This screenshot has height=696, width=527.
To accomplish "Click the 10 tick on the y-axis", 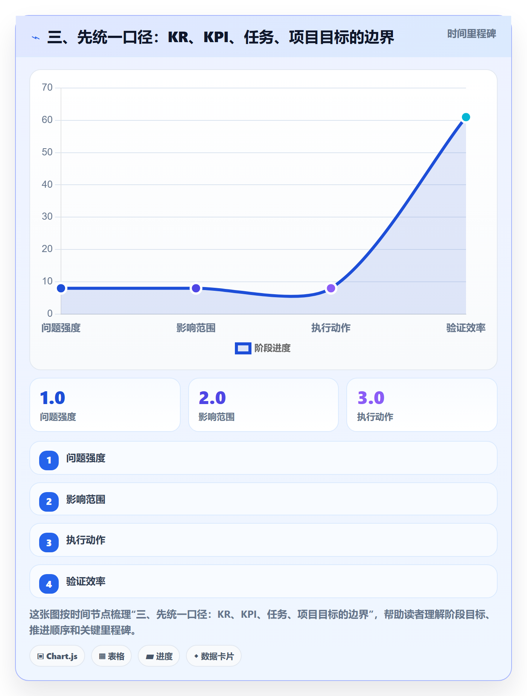I will coord(47,281).
